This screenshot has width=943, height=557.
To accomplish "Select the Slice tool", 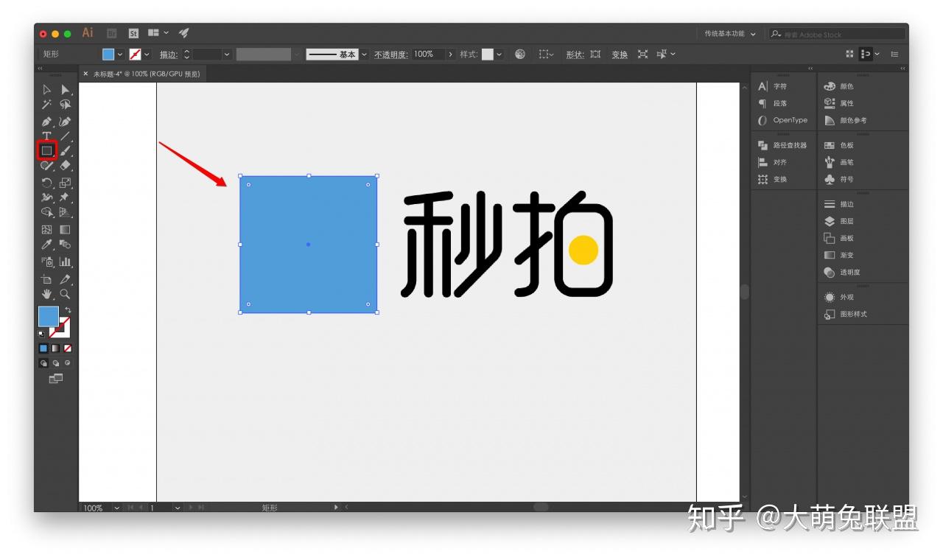I will 66,279.
